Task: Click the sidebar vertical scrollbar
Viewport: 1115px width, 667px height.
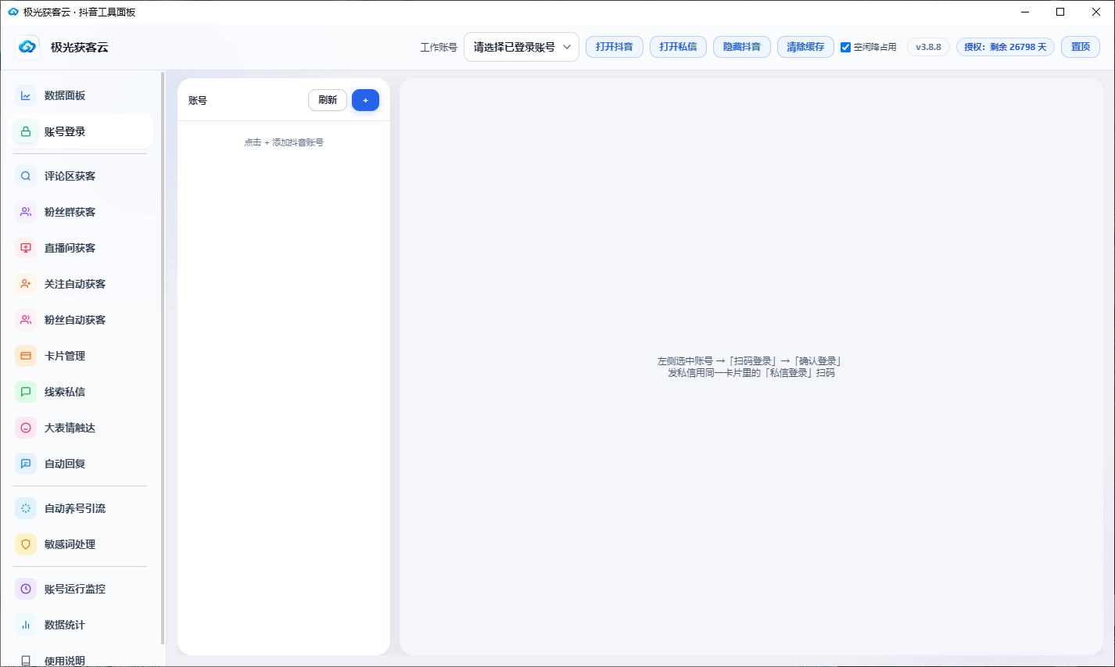Action: click(163, 358)
